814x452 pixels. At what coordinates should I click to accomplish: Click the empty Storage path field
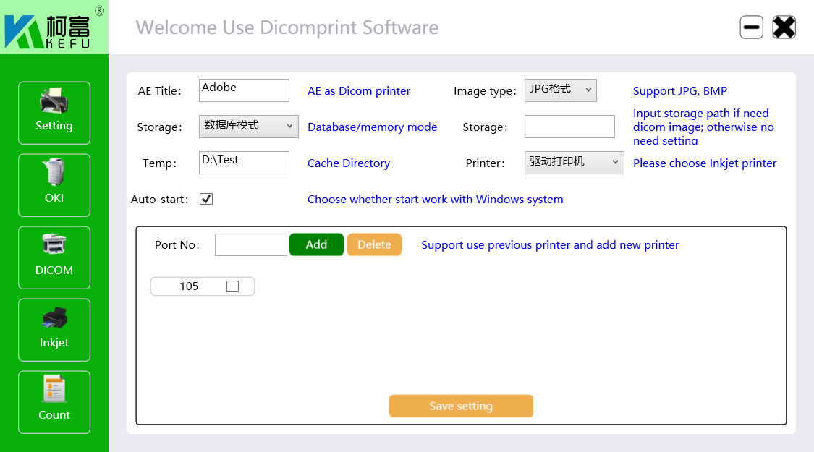pos(569,126)
